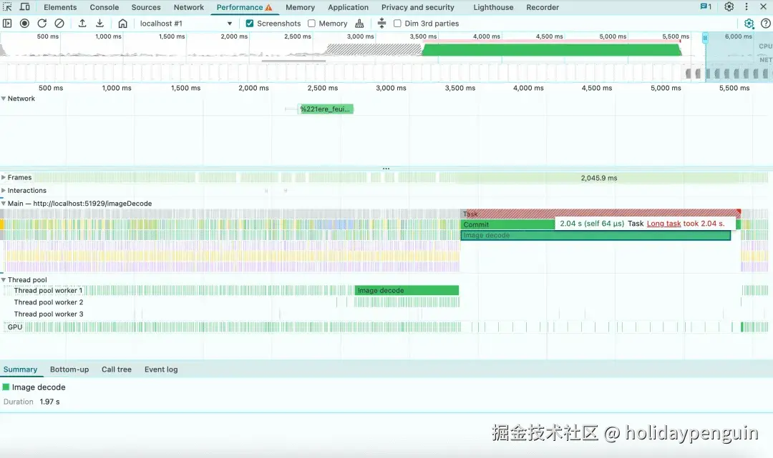Select the Image decode bar in Thread pool worker 1

407,291
